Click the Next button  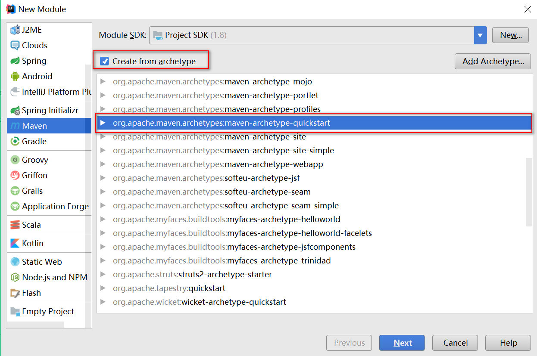click(402, 343)
